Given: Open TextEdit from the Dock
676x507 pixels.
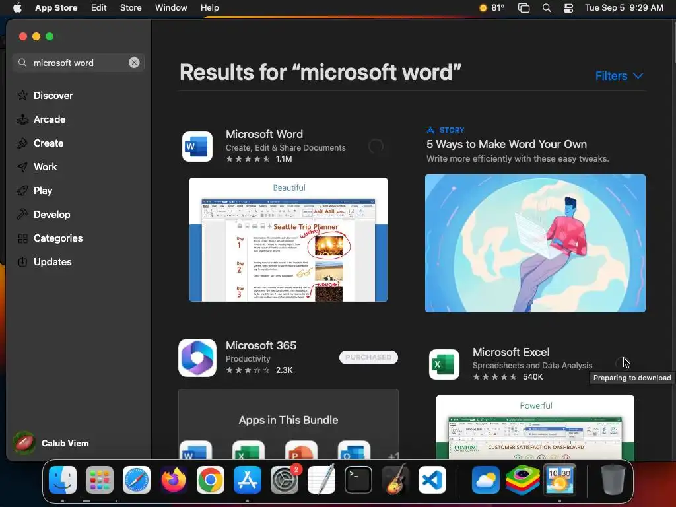Looking at the screenshot, I should point(321,479).
